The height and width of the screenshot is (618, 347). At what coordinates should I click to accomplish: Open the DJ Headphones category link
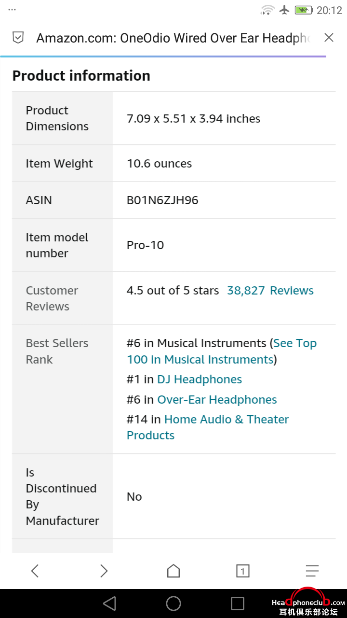click(200, 379)
